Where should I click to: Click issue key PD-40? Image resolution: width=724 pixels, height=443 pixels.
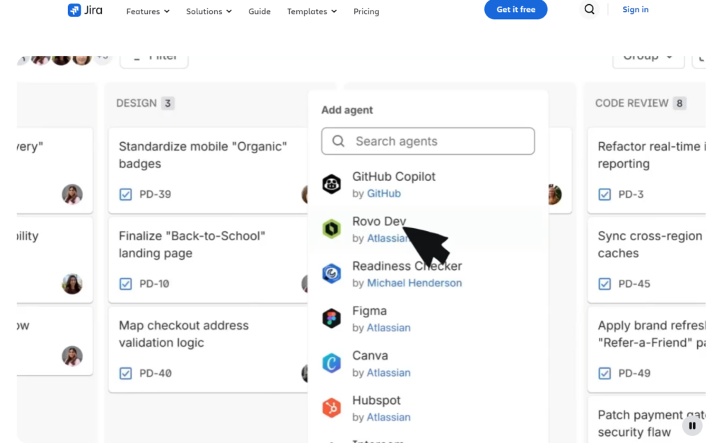[x=155, y=373]
